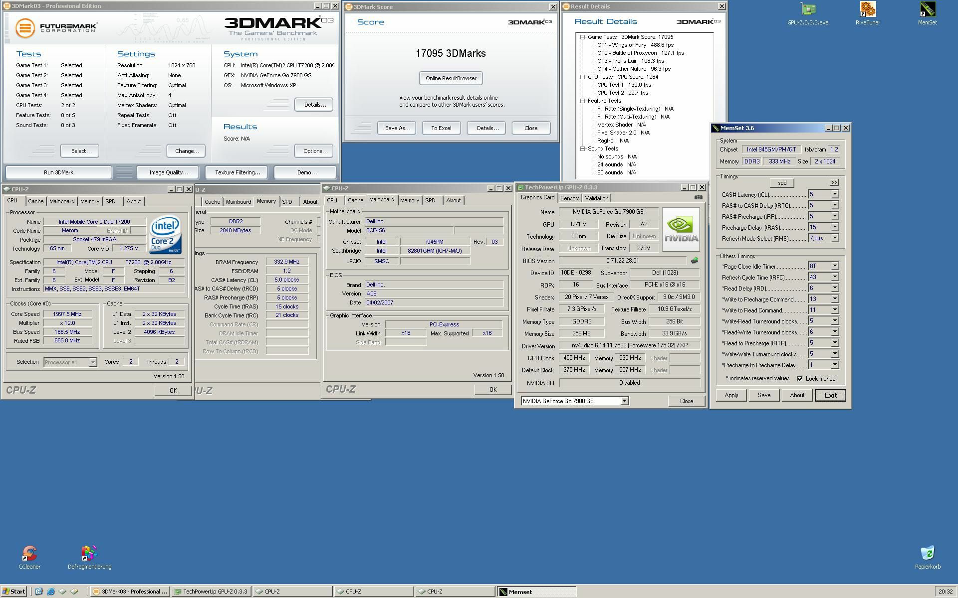This screenshot has height=598, width=958.
Task: Select the Memory tab in mainboard CPU-Z window
Action: [409, 200]
